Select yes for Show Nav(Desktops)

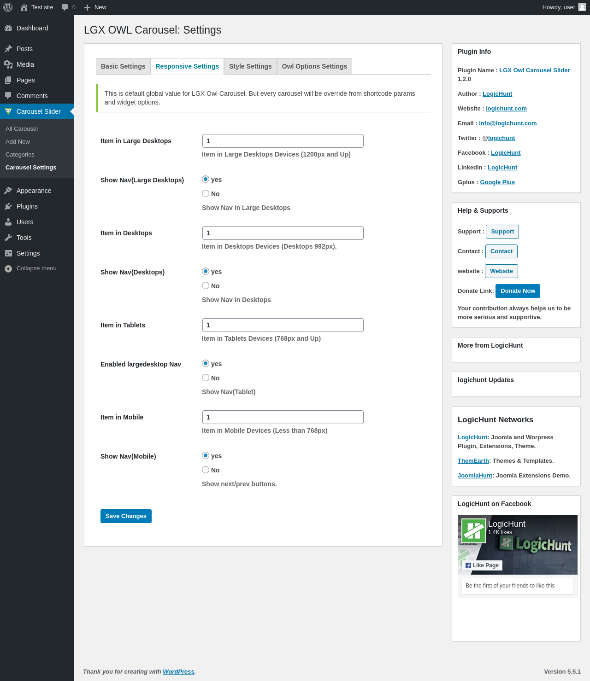[206, 271]
